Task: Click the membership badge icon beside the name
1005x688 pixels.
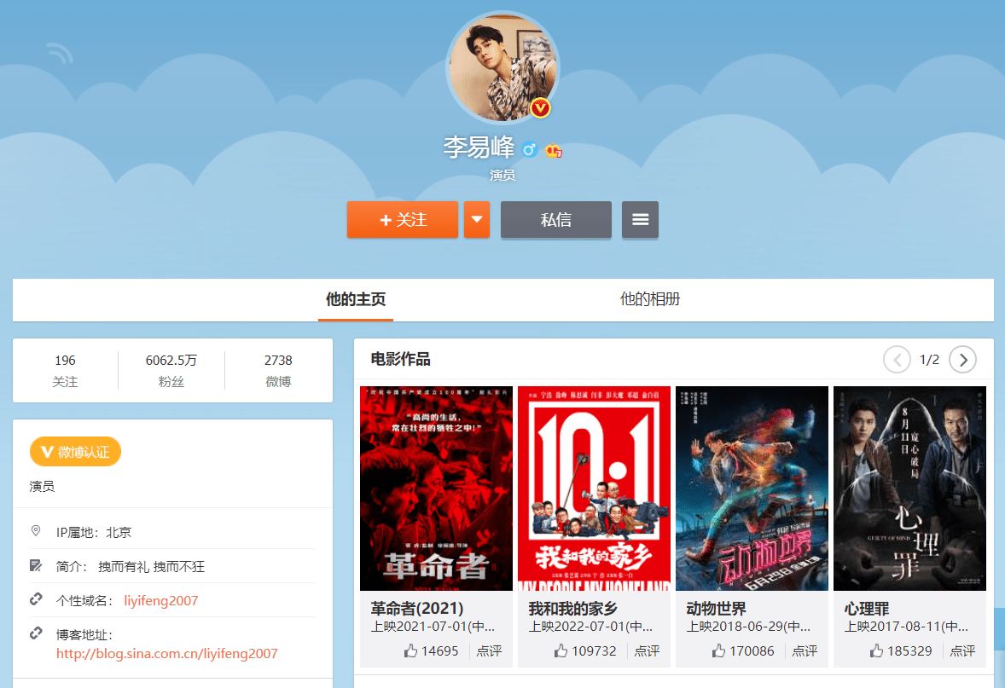Action: tap(553, 151)
